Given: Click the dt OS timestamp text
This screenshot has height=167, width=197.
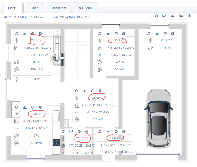Looking at the screenshot, I should tap(24, 17).
